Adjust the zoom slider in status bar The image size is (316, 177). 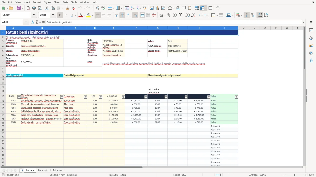click(295, 175)
